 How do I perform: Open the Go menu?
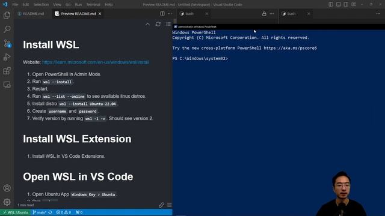point(68,4)
